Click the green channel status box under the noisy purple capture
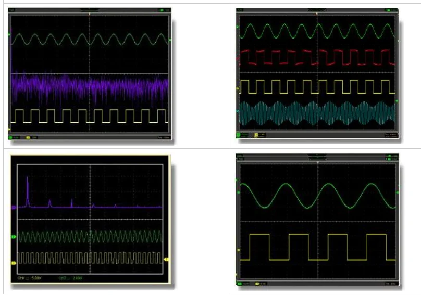The image size is (421, 295). [x=14, y=137]
